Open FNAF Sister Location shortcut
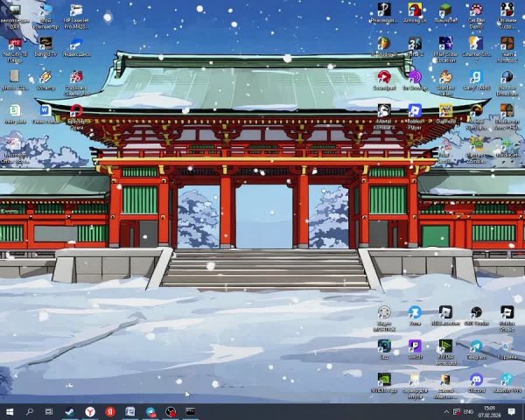This screenshot has width=525, height=420. click(x=445, y=50)
